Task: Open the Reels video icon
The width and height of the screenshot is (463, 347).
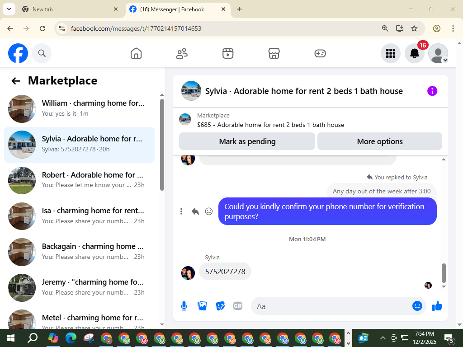Action: pos(228,53)
